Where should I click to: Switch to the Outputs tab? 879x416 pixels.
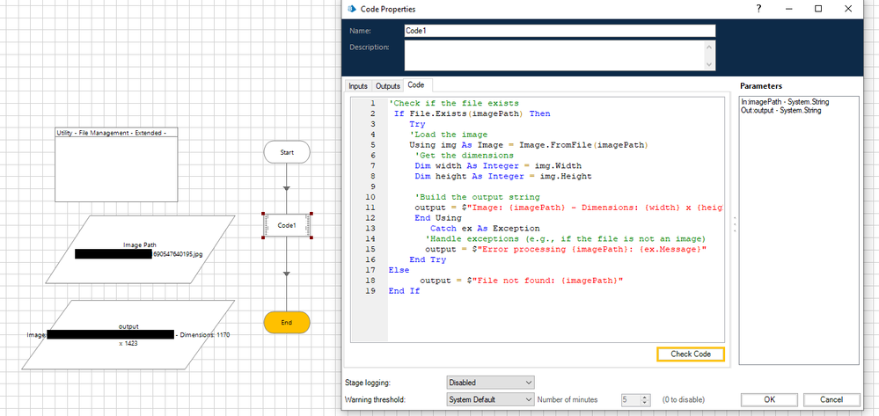387,85
